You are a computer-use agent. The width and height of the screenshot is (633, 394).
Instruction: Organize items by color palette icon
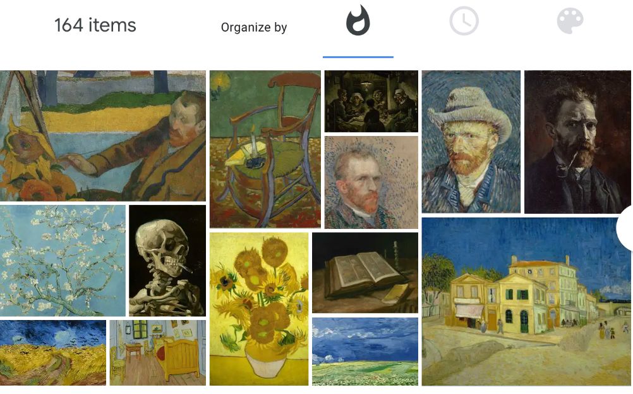pyautogui.click(x=570, y=21)
